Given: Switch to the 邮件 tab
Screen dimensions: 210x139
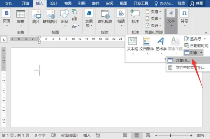Looking at the screenshot, I should [96, 3].
